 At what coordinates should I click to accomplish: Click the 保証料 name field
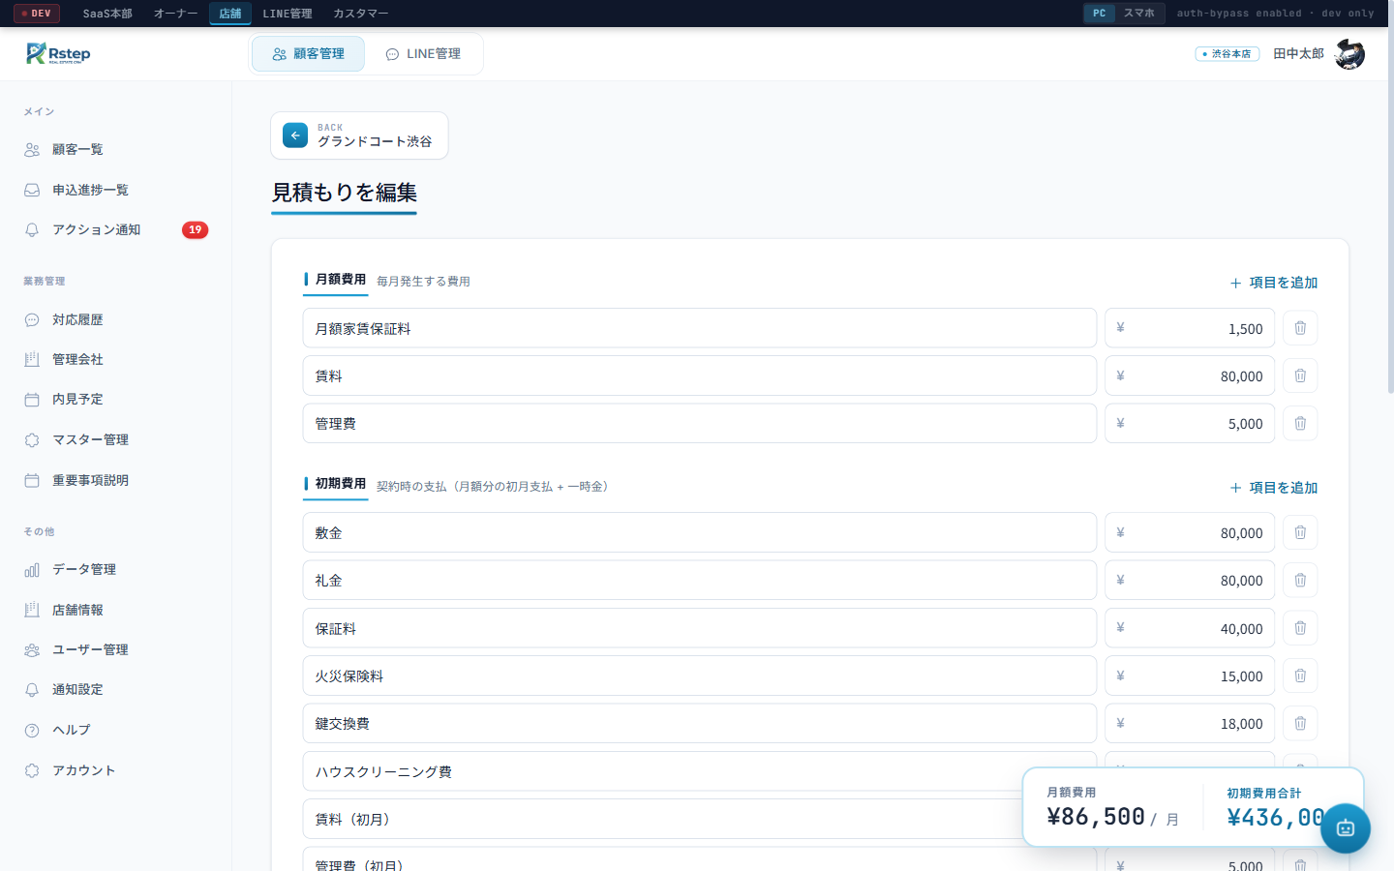point(700,628)
